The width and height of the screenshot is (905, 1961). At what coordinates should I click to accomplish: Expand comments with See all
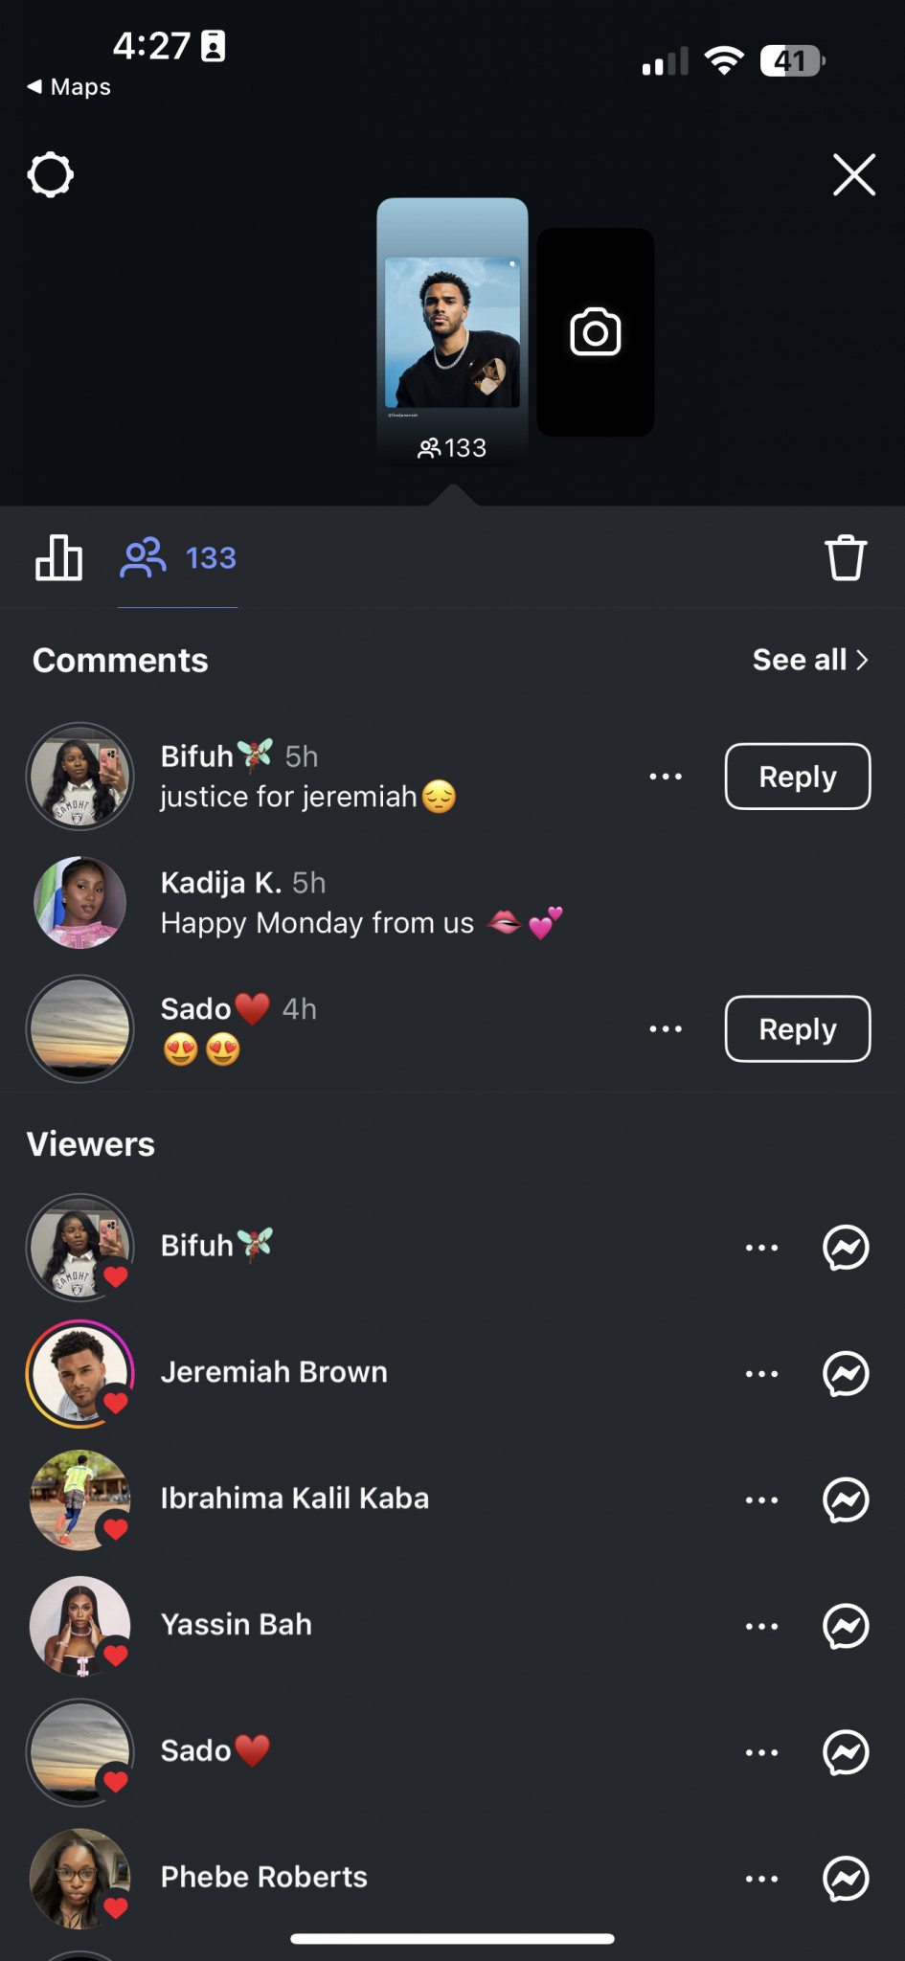pyautogui.click(x=810, y=660)
